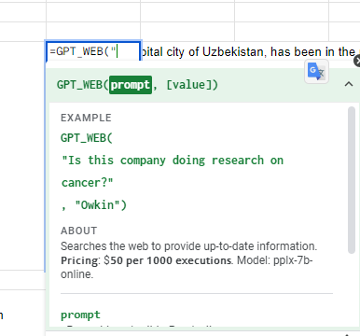
Task: Close the formula help popup with X
Action: 357,61
